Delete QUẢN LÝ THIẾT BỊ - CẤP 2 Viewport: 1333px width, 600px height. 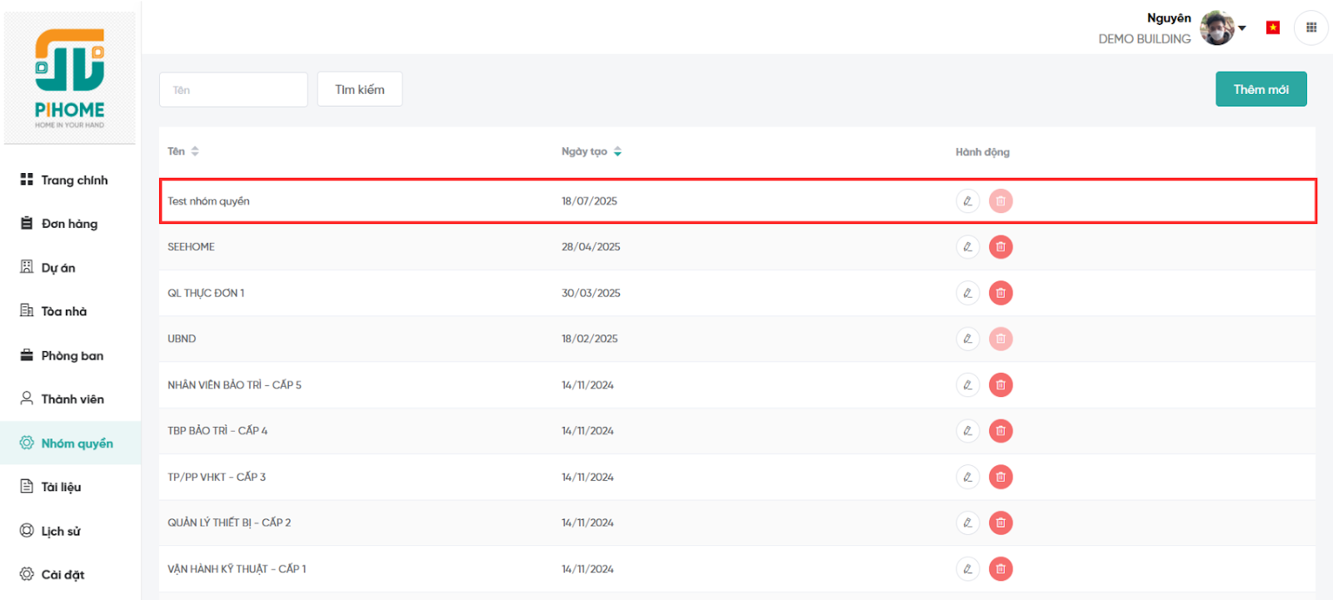[x=1001, y=523]
